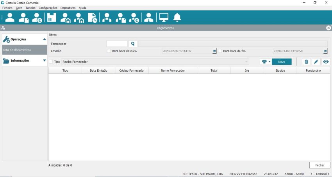Collapse the Operações panel section
Viewport: 332px width, 177px height.
pos(44,39)
